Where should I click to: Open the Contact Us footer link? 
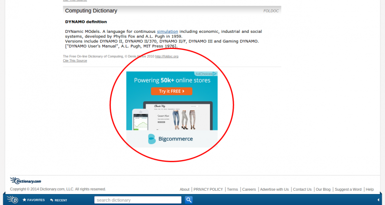302,189
